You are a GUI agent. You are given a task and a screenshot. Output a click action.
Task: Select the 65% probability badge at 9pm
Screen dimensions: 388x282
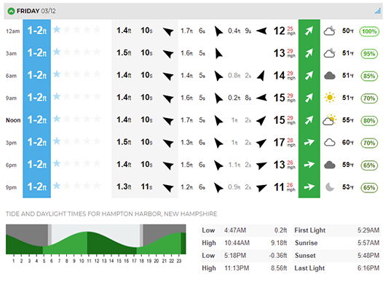369,187
